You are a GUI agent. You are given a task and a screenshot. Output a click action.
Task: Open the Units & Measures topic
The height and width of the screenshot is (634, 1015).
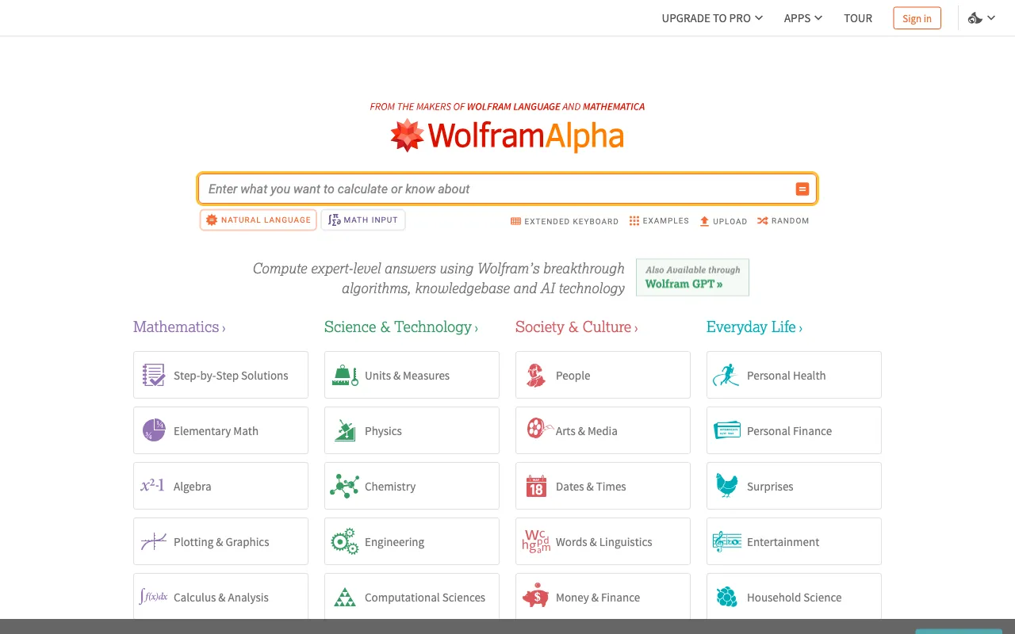(412, 375)
